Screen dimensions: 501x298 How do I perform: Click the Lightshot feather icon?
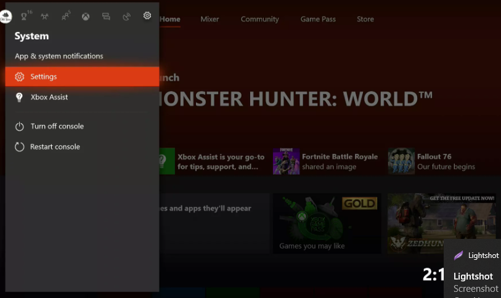[x=458, y=256]
